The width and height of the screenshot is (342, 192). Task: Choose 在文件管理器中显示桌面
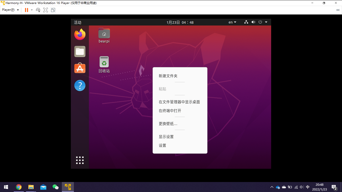(x=180, y=102)
